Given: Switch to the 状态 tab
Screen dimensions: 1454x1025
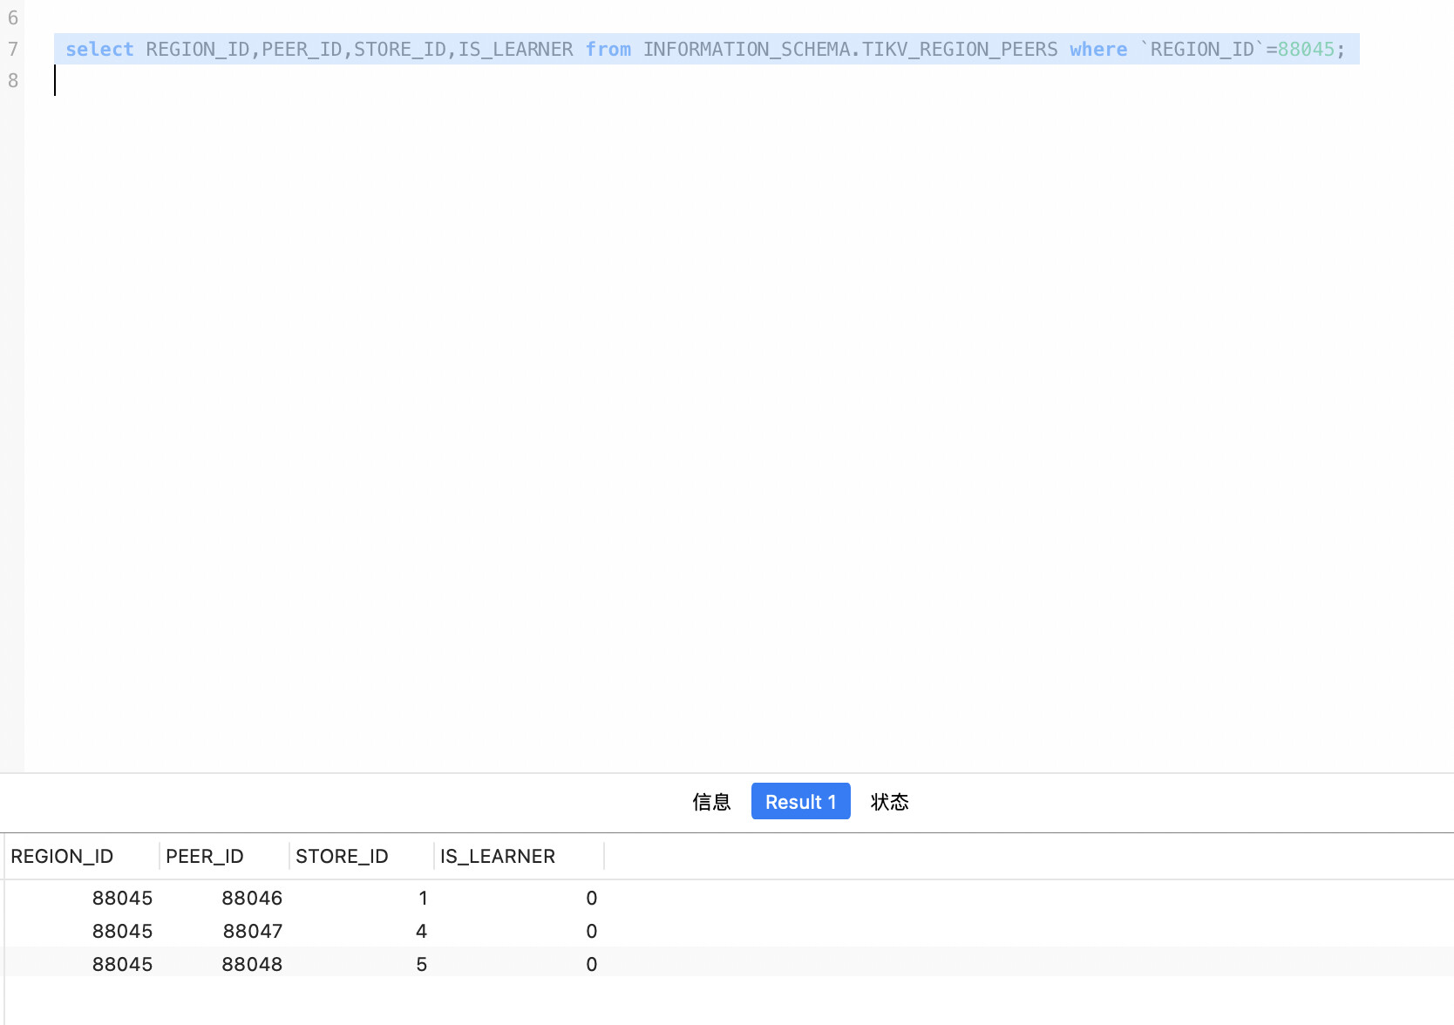Looking at the screenshot, I should 889,802.
